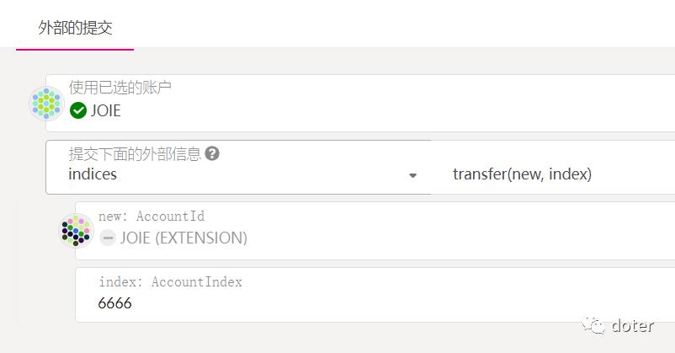Viewport: 675px width, 353px height.
Task: Click the WeChat logo in the watermark
Action: tap(595, 325)
